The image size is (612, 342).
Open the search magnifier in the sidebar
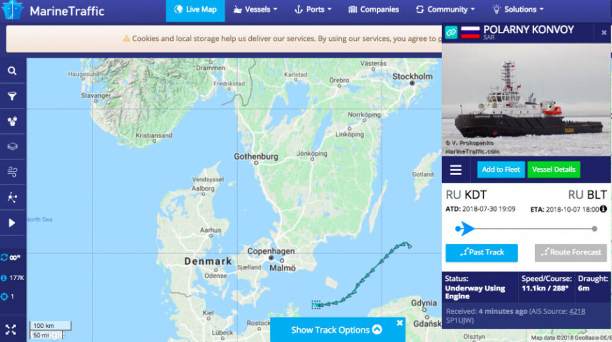coord(12,71)
